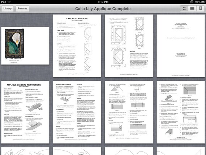Open second pattern template page in bottom row

77,151
